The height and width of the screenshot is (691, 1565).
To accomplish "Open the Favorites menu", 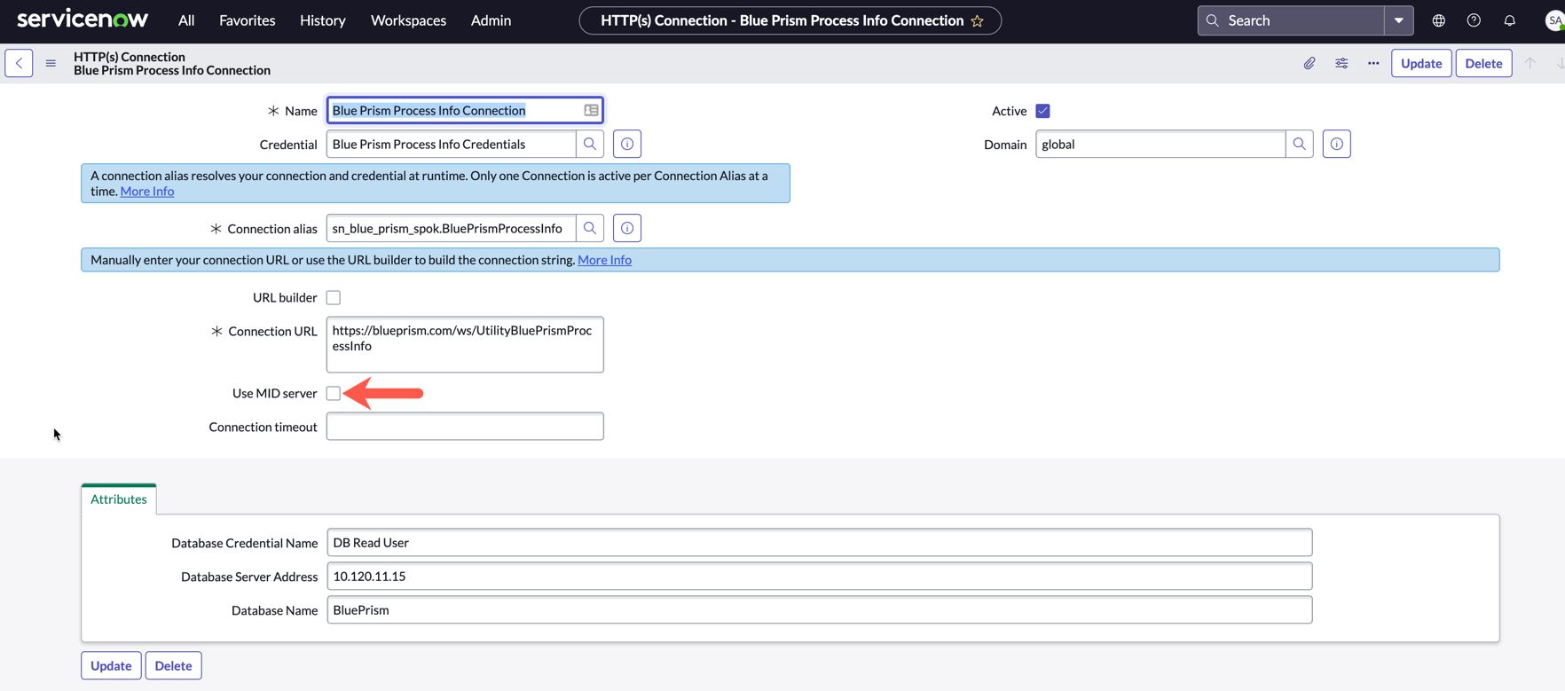I will [248, 20].
